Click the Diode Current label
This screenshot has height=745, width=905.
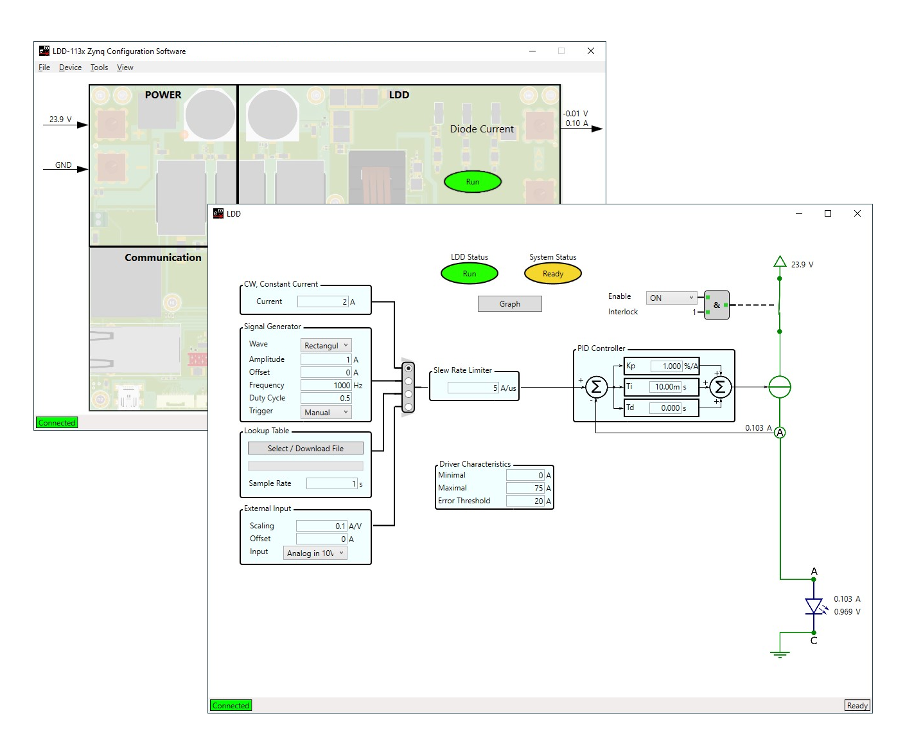[x=482, y=129]
